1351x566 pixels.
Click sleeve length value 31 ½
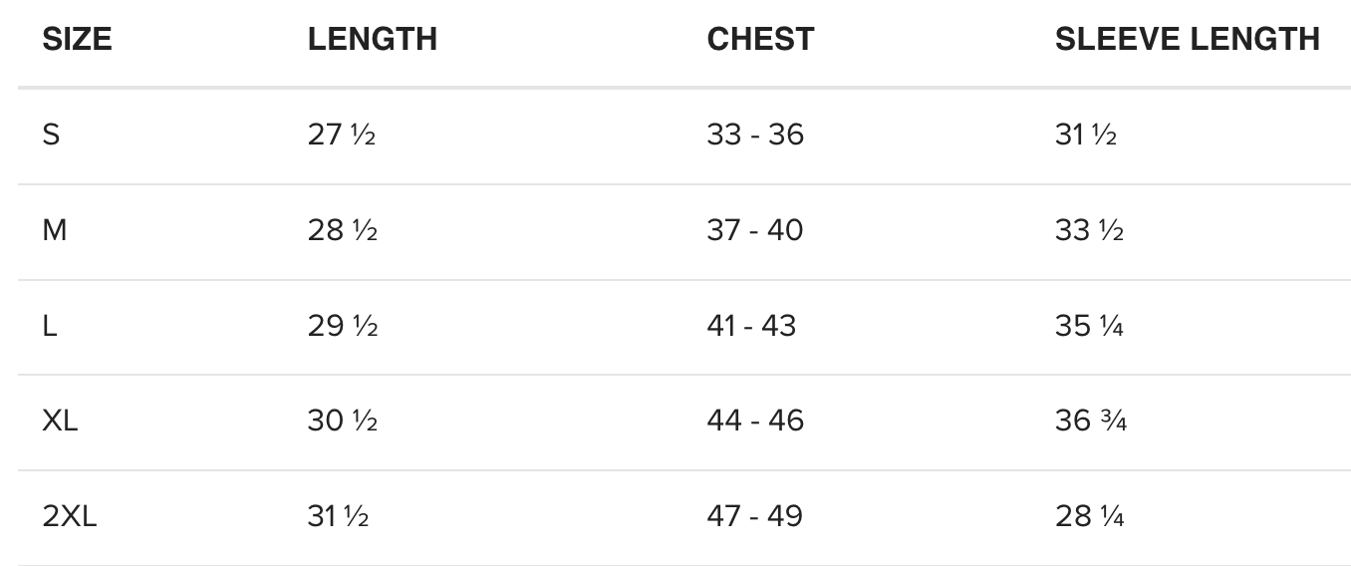tap(1086, 135)
